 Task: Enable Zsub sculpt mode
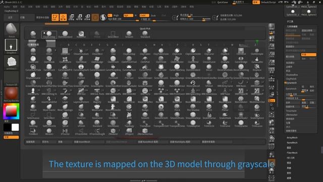click(x=153, y=16)
